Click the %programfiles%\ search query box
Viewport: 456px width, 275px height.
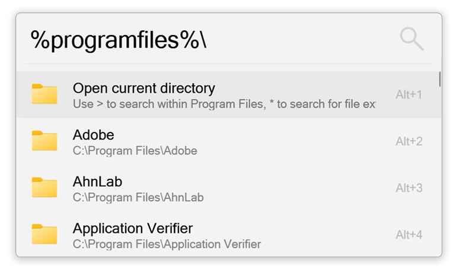point(119,40)
